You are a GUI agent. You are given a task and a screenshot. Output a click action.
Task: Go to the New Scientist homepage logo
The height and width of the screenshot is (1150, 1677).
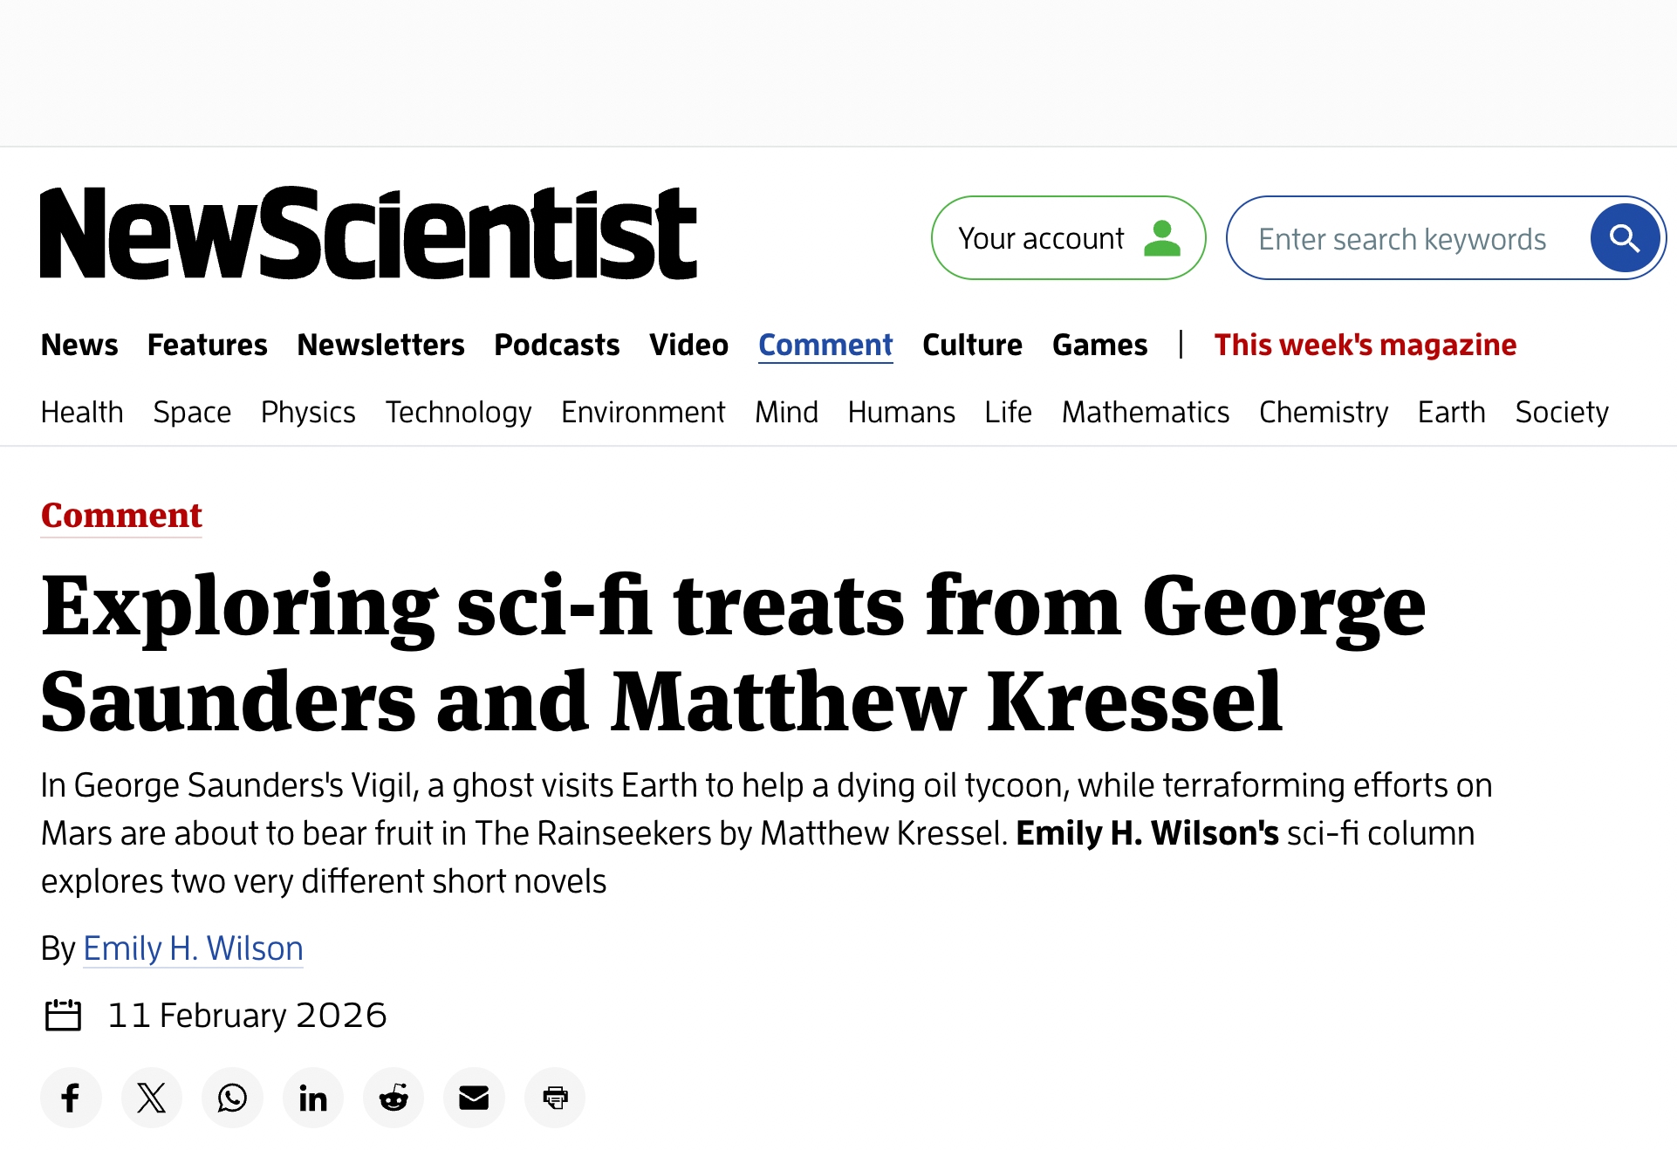pos(368,233)
